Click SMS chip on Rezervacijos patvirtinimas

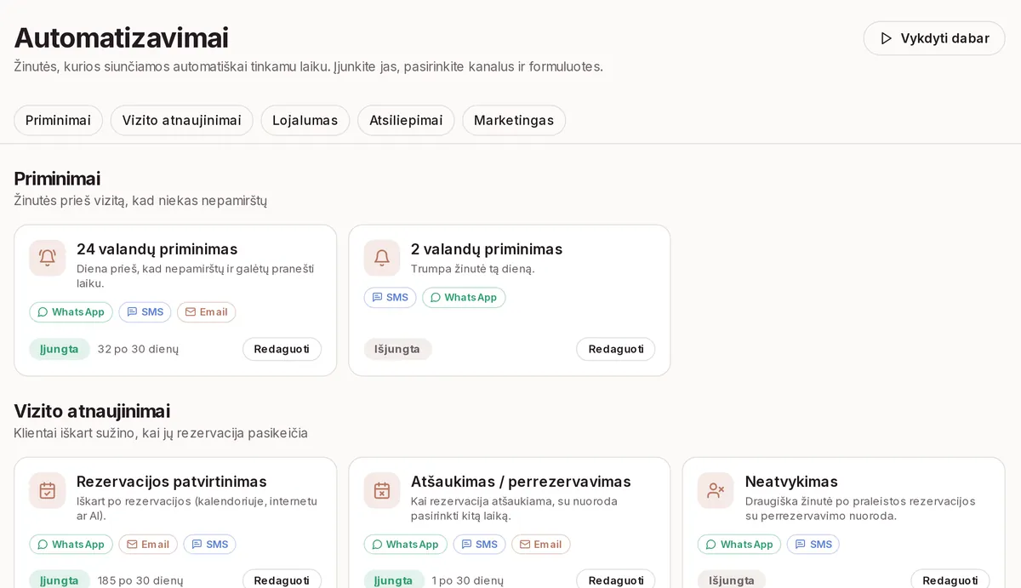[210, 545]
